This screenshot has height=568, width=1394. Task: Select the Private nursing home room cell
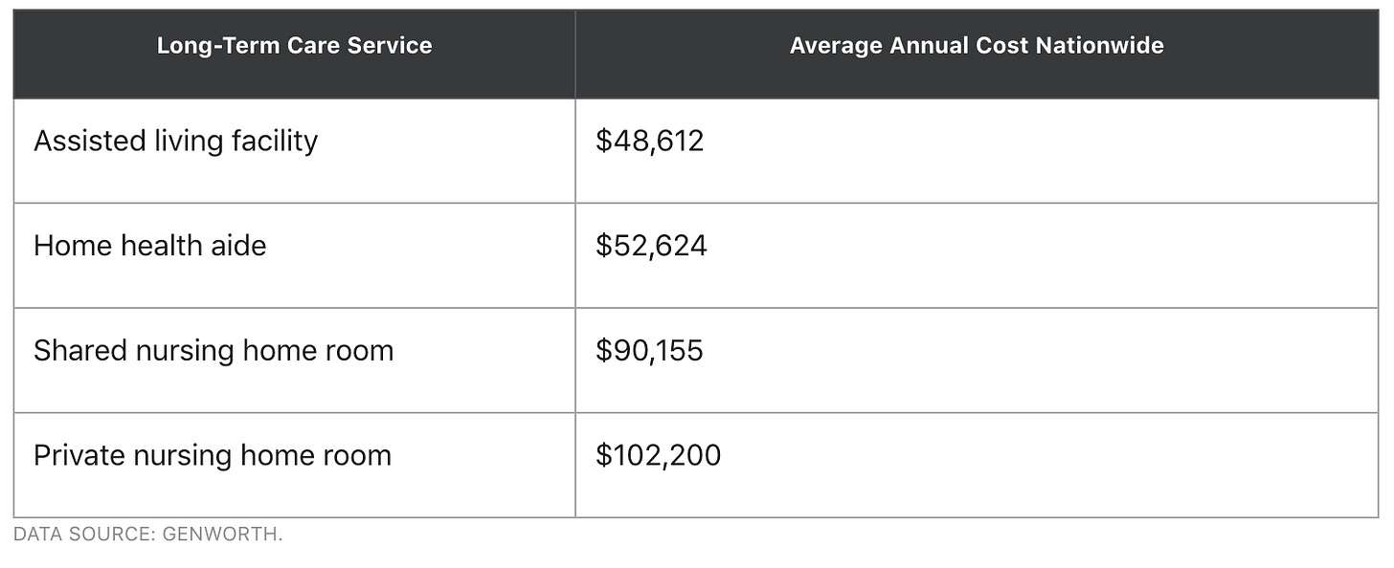click(212, 455)
